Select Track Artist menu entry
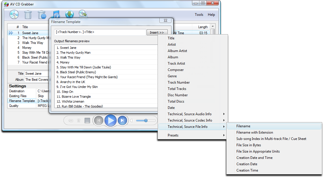The image size is (323, 177). [x=176, y=64]
